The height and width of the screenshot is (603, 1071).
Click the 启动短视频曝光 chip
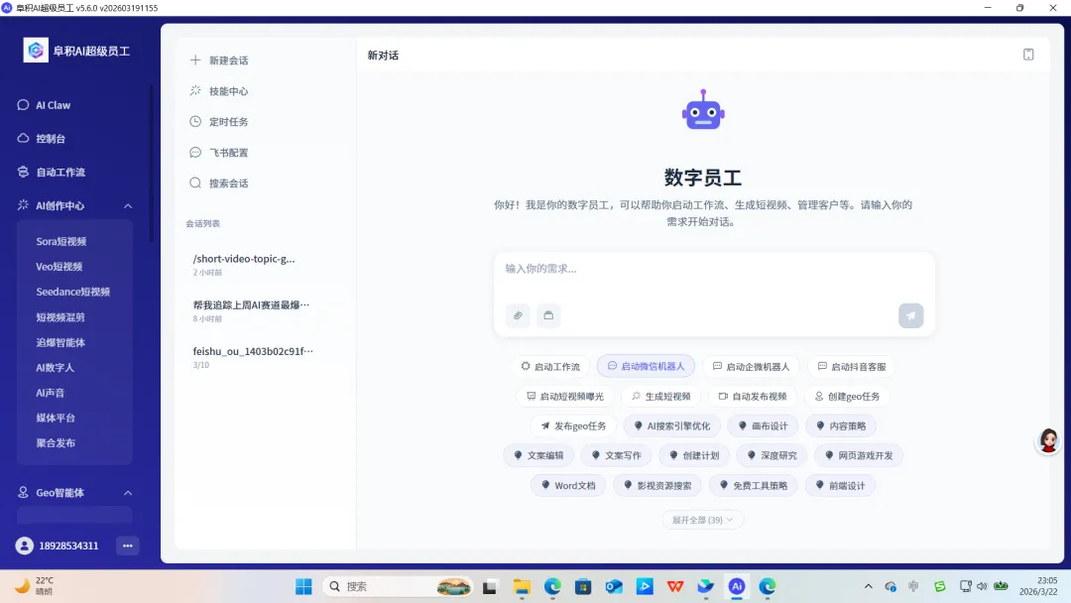(565, 396)
